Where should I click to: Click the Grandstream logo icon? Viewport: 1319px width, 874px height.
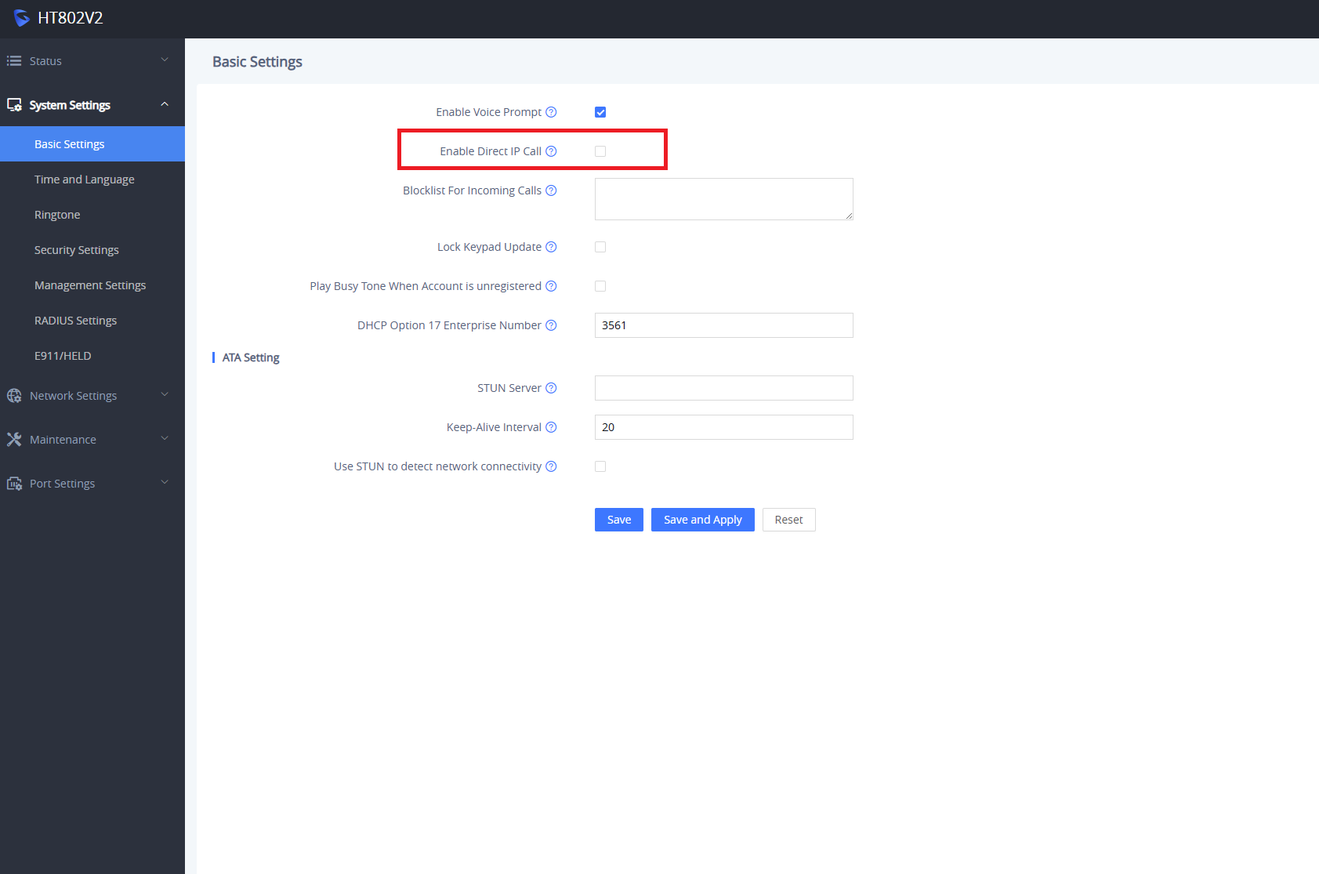(x=21, y=18)
